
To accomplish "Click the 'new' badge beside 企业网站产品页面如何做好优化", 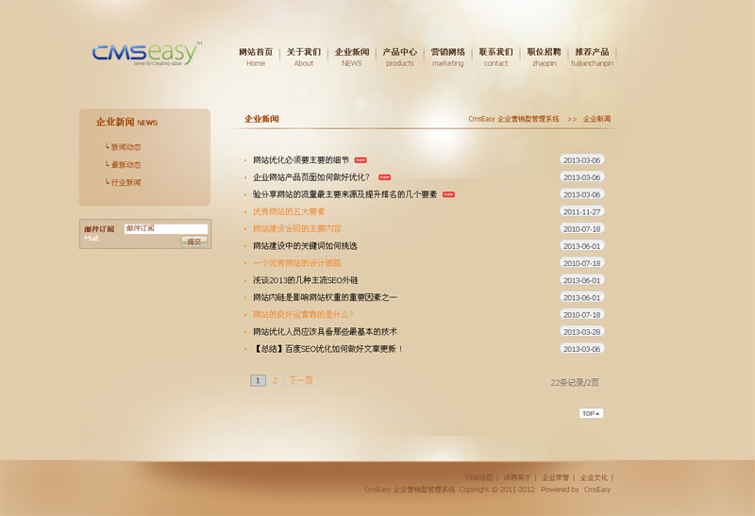I will 384,177.
